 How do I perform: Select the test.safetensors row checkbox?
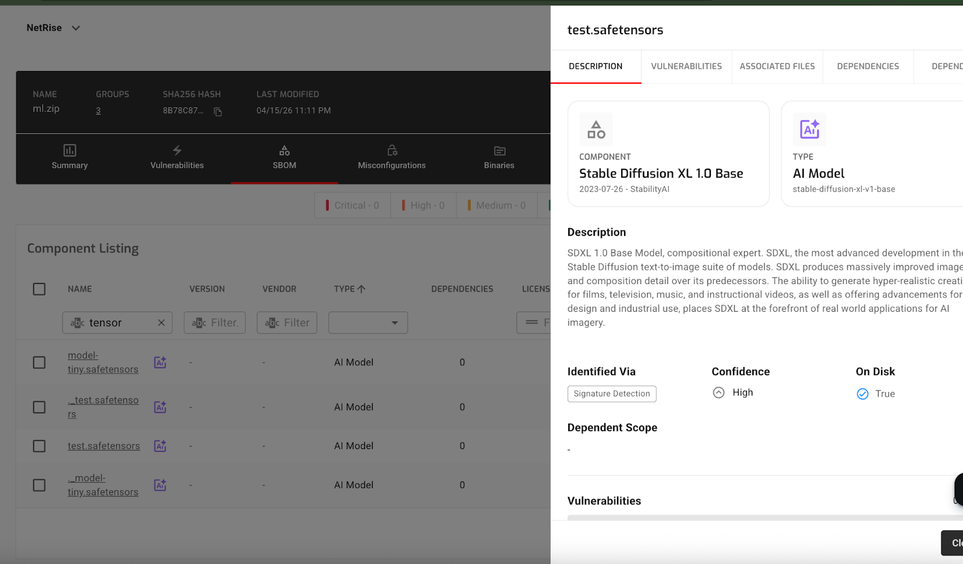(39, 446)
